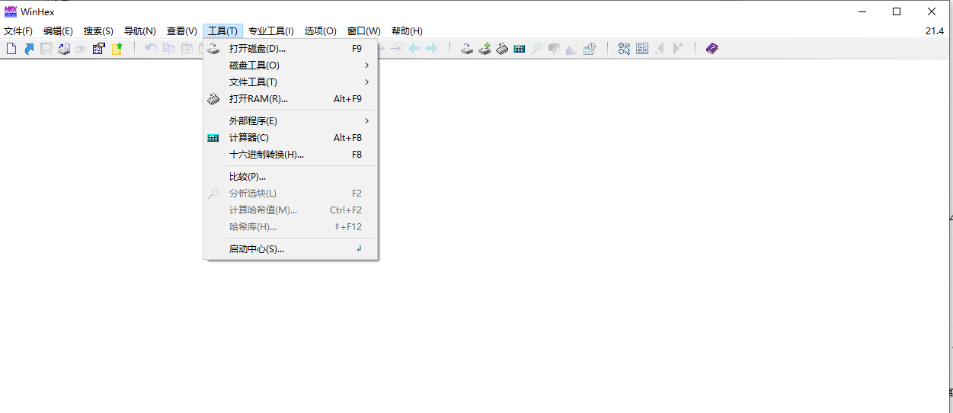Click the Copy pages icon in the toolbar
953x413 pixels.
[x=168, y=49]
